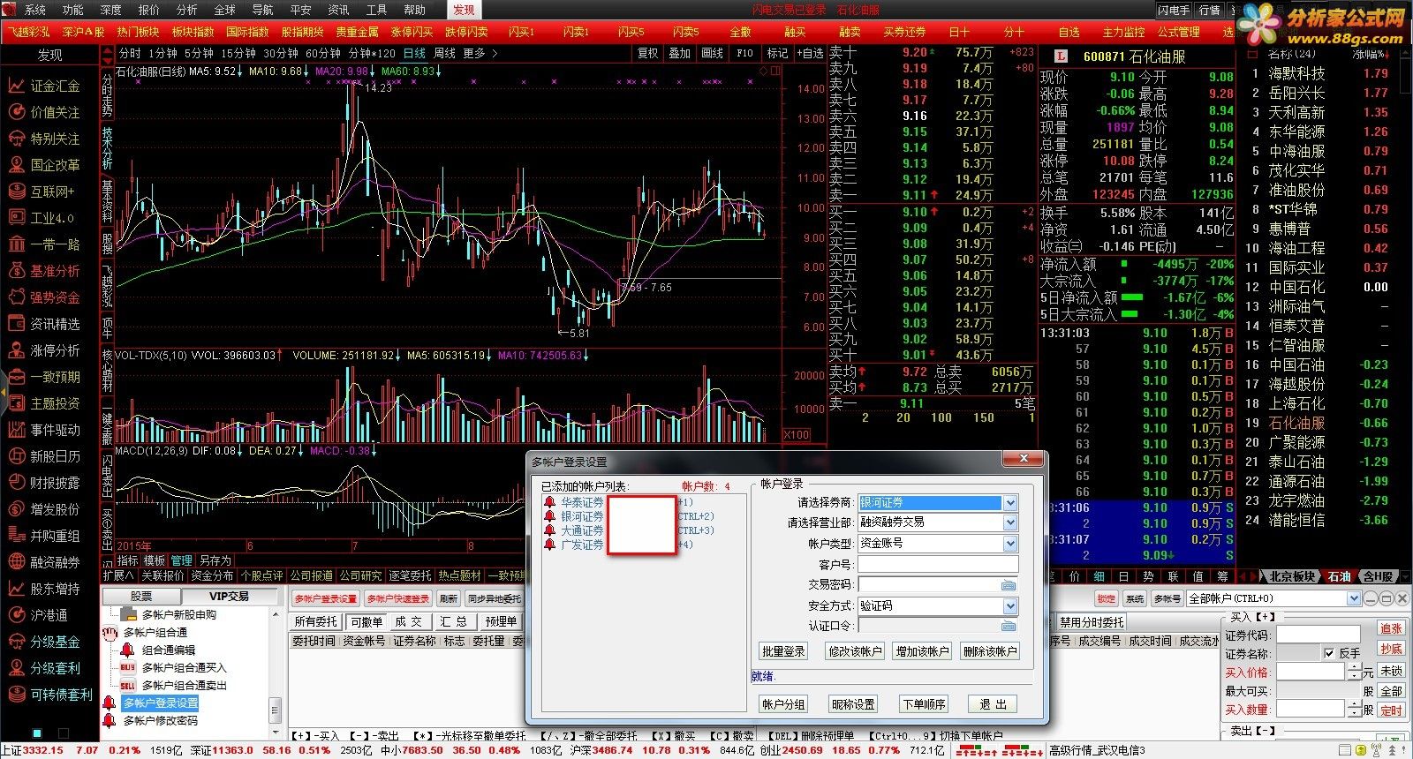
Task: Toggle 画线 drawing mode on the chart toolbar
Action: (x=712, y=53)
